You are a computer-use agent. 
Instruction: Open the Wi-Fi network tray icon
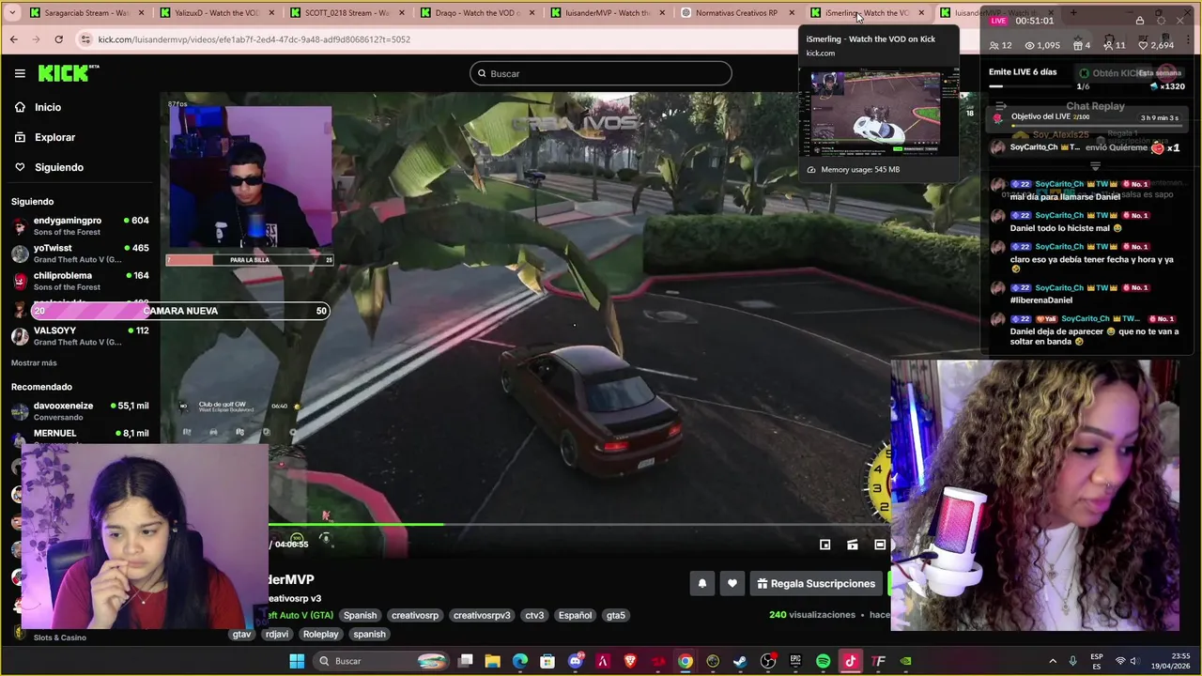(1119, 661)
